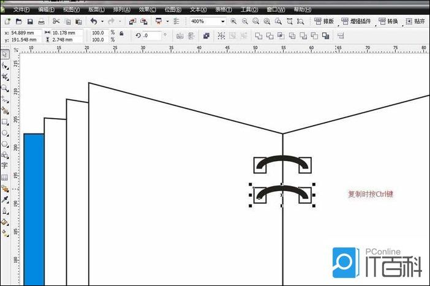Click the Print icon in the toolbar
The height and width of the screenshot is (286, 430).
(41, 21)
